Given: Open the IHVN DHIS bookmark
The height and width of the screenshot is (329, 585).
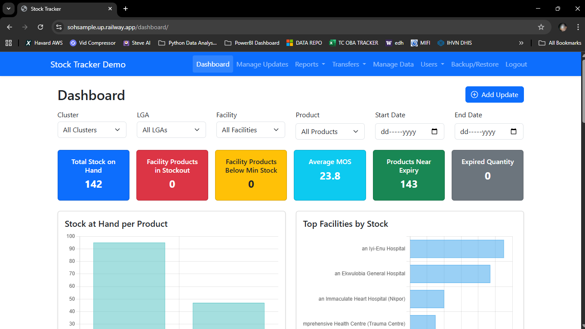Looking at the screenshot, I should click(x=454, y=43).
